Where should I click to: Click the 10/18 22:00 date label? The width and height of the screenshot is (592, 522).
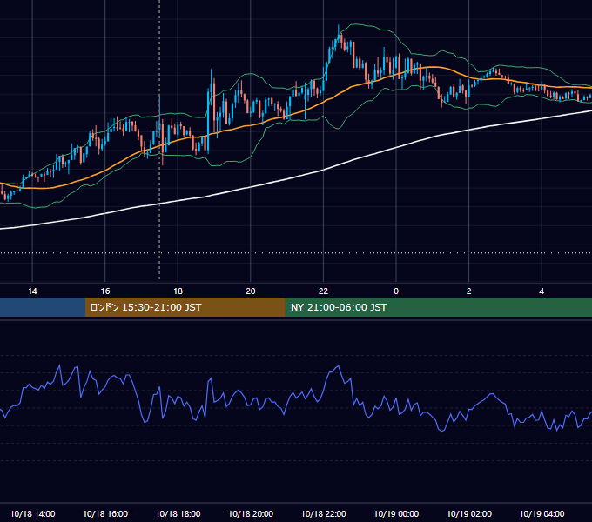click(x=323, y=513)
